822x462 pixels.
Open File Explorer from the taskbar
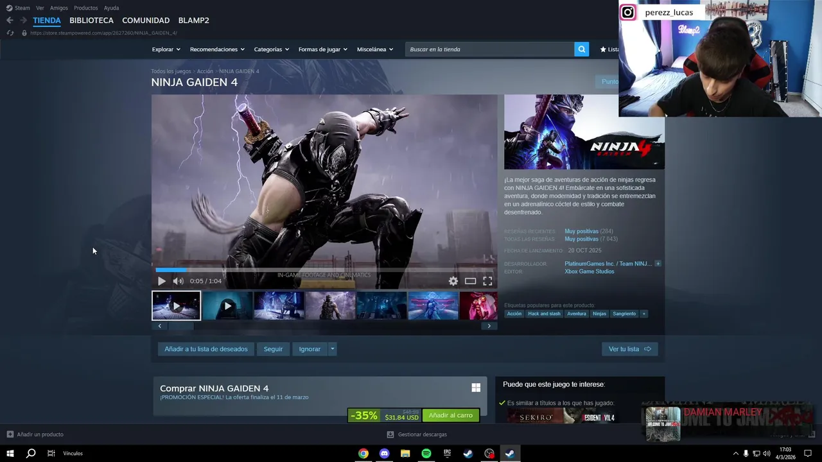point(405,454)
